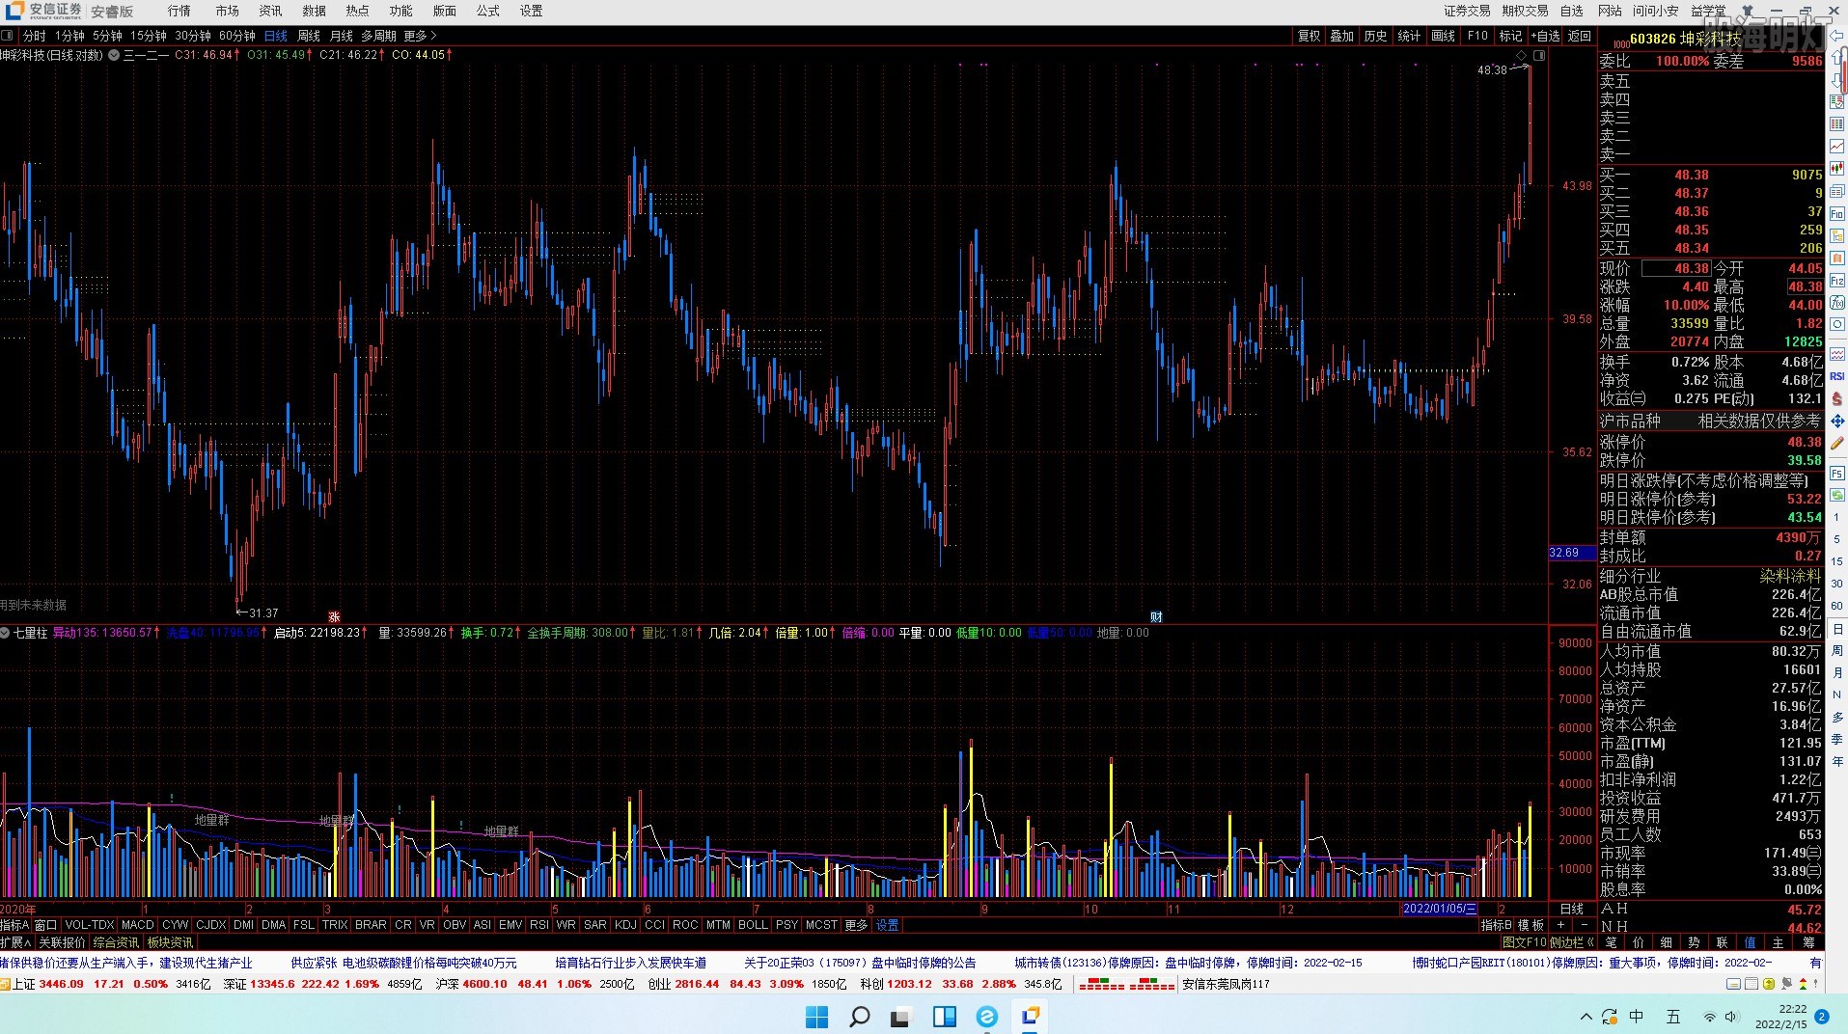Open the 叠加 overlay option

[1341, 36]
